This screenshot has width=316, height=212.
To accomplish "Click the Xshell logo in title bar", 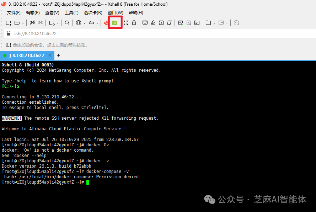I will pyautogui.click(x=4, y=4).
